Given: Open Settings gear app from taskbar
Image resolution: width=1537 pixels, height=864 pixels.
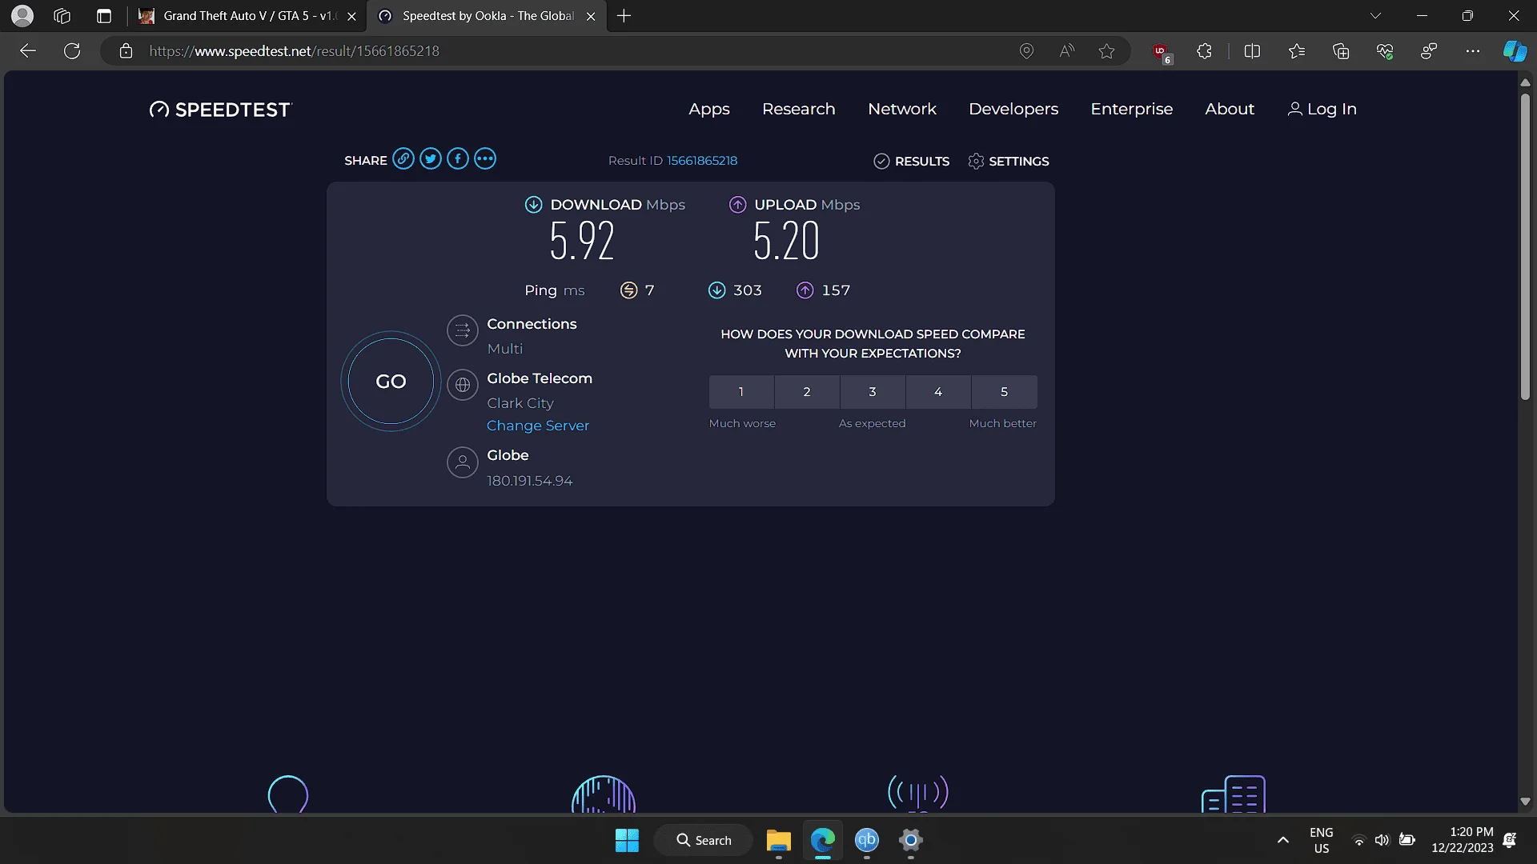Looking at the screenshot, I should pyautogui.click(x=911, y=840).
